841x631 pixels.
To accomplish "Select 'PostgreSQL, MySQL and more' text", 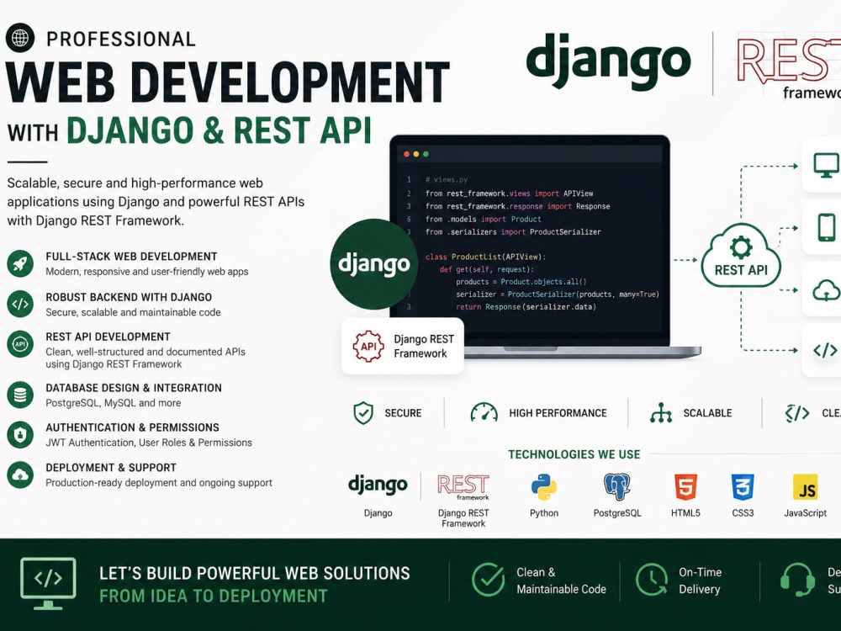I will click(114, 403).
